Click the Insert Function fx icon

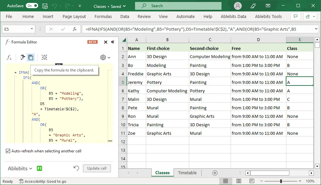pos(75,29)
